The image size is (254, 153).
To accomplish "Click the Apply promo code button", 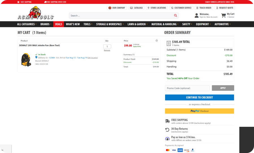I will pos(223,88).
